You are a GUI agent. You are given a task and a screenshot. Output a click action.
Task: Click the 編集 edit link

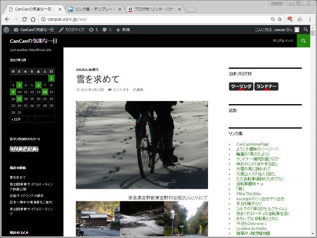click(x=140, y=90)
